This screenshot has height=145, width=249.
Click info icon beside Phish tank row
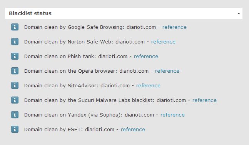pos(15,56)
